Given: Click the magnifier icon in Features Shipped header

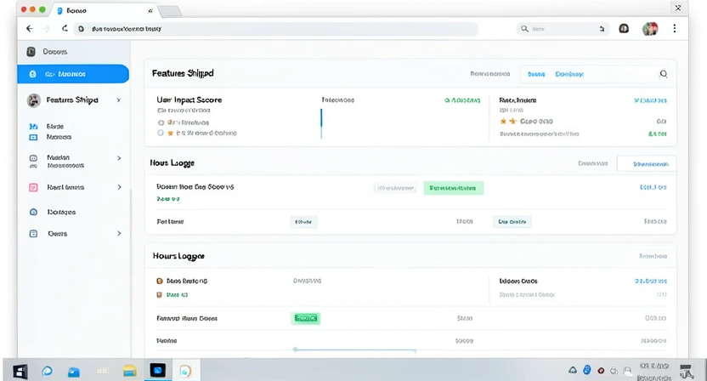Looking at the screenshot, I should [664, 74].
